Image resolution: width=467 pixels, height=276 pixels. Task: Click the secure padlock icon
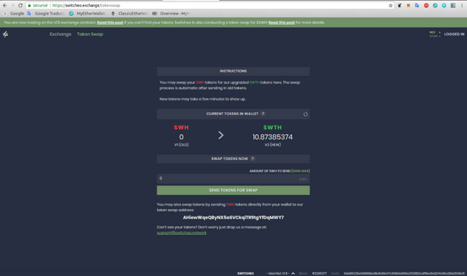[29, 5]
